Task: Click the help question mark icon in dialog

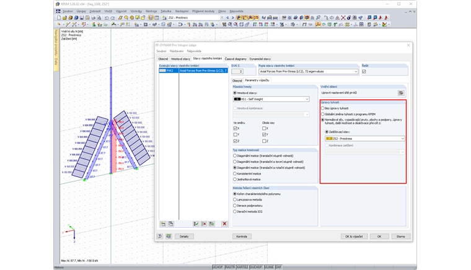Action: click(x=160, y=237)
